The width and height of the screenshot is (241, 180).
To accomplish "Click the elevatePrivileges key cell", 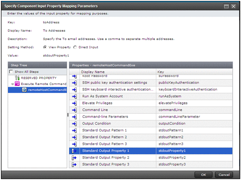I will [x=194, y=103].
